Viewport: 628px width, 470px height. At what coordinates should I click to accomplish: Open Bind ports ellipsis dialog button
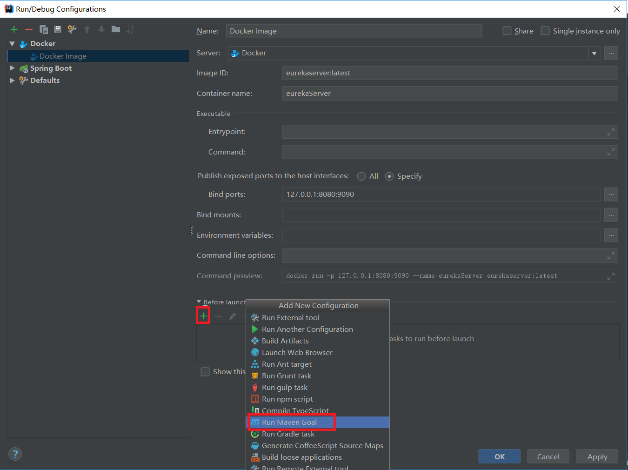(611, 195)
